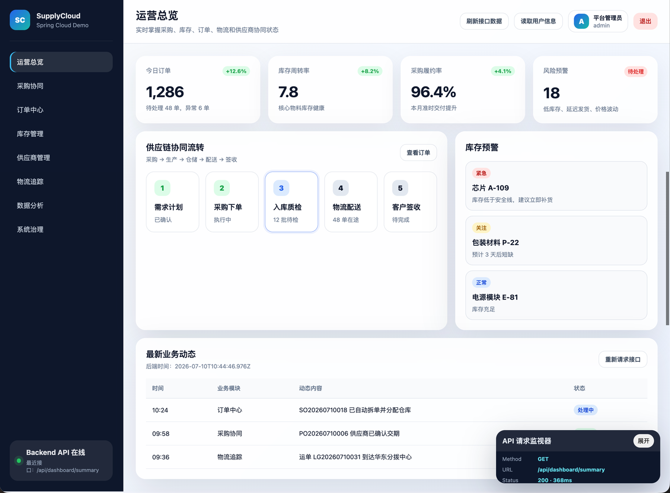Open the 包装材料 P-22 inventory alert
Screen dimensions: 670x493
556,240
